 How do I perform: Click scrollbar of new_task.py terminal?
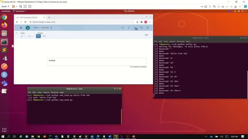click(x=121, y=116)
